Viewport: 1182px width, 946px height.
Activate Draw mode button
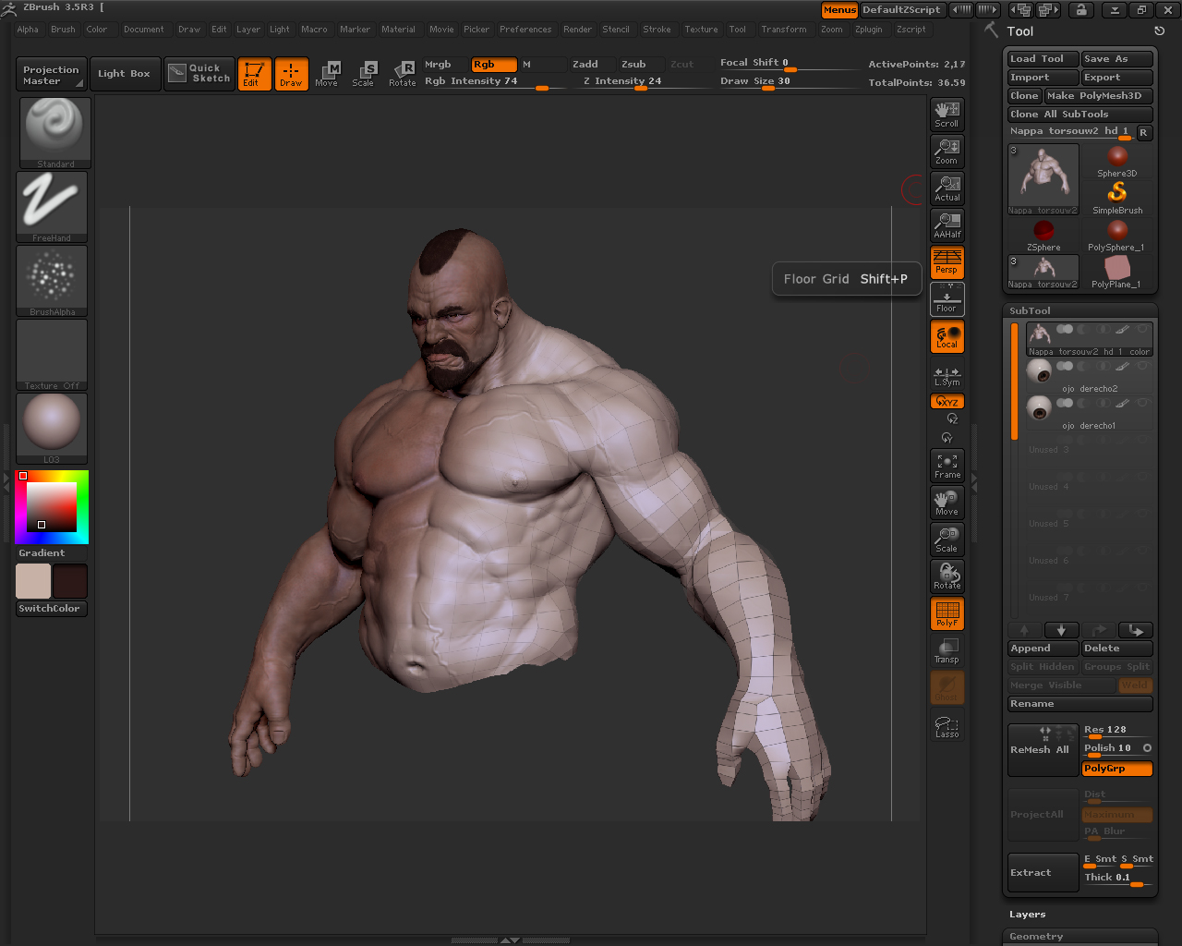point(291,74)
